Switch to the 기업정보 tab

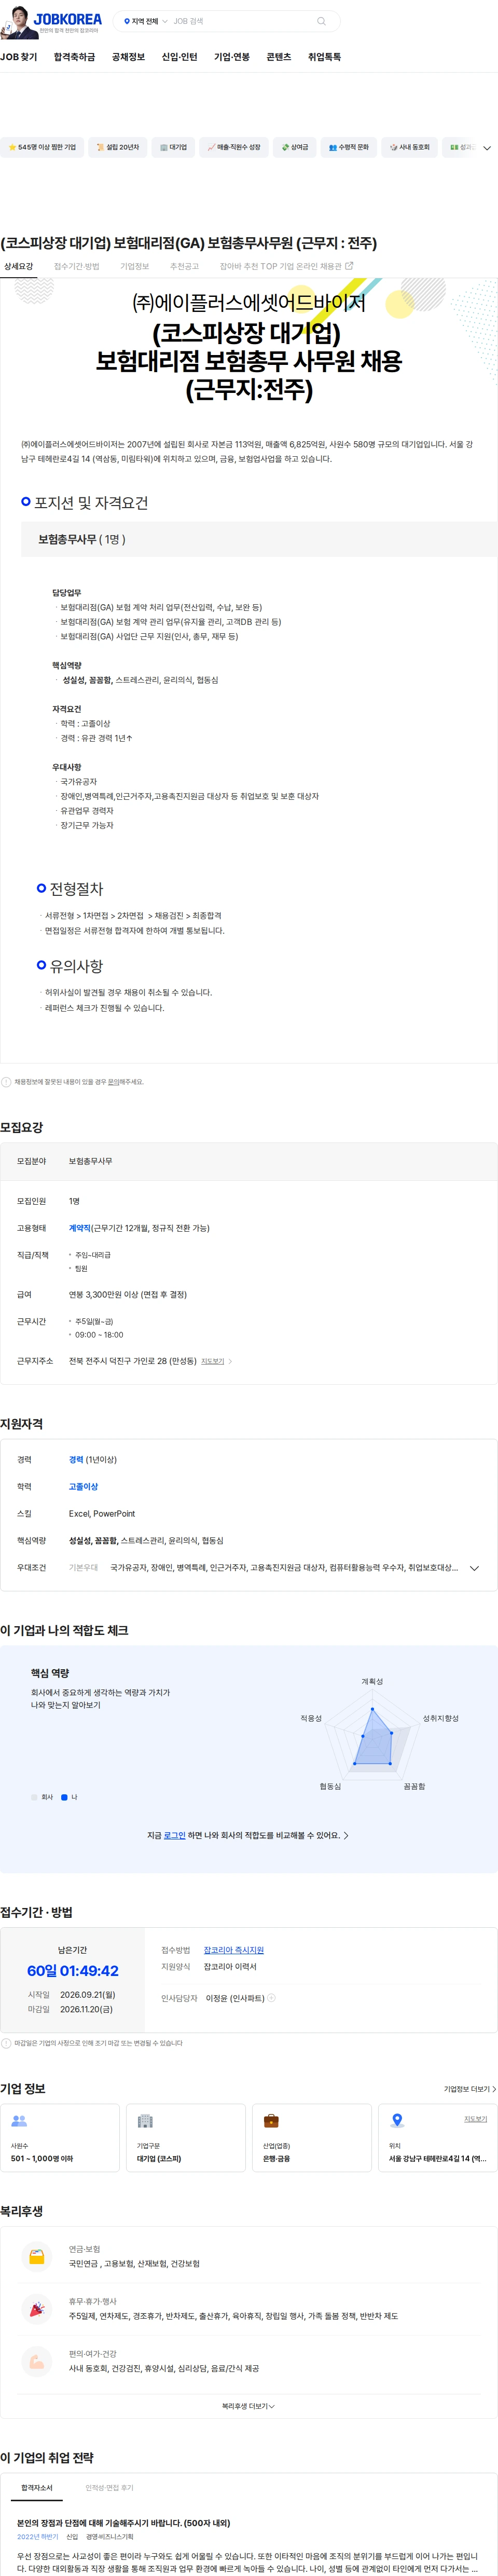[x=134, y=267]
